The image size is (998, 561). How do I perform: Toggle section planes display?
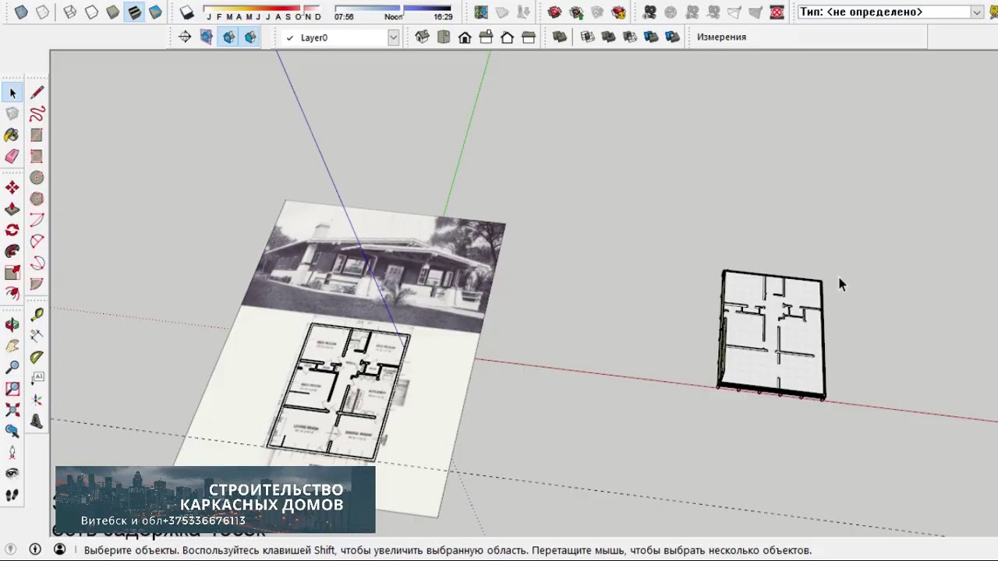pos(206,37)
